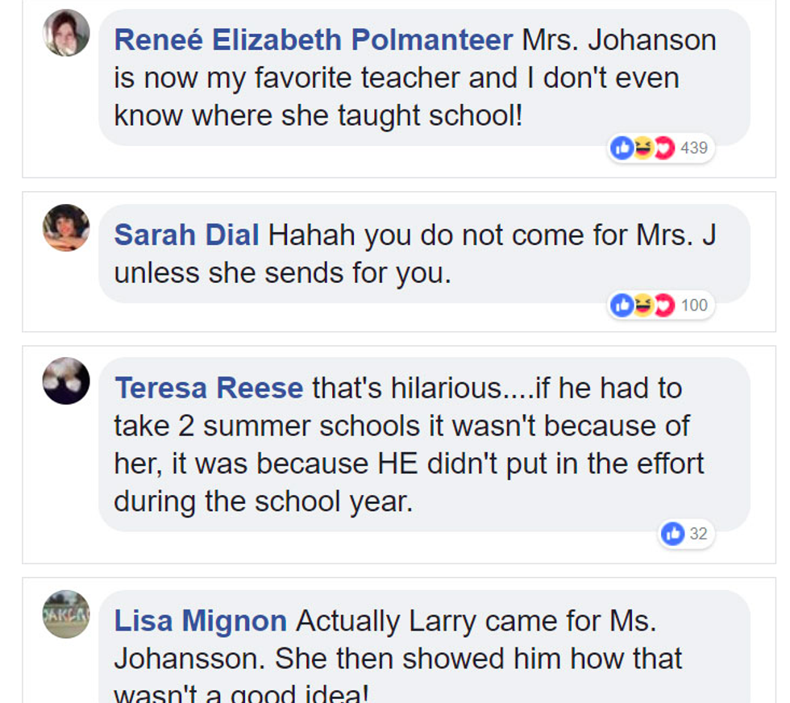Open Teresa Reese's profile picture
790x703 pixels.
coord(66,381)
